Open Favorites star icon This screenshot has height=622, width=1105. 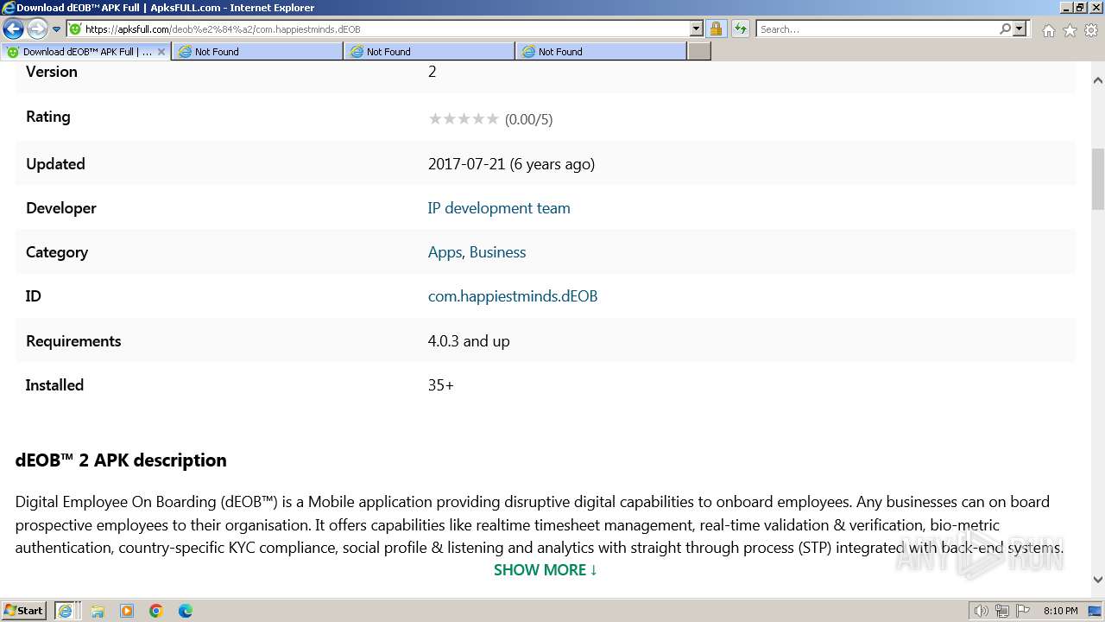pyautogui.click(x=1070, y=30)
